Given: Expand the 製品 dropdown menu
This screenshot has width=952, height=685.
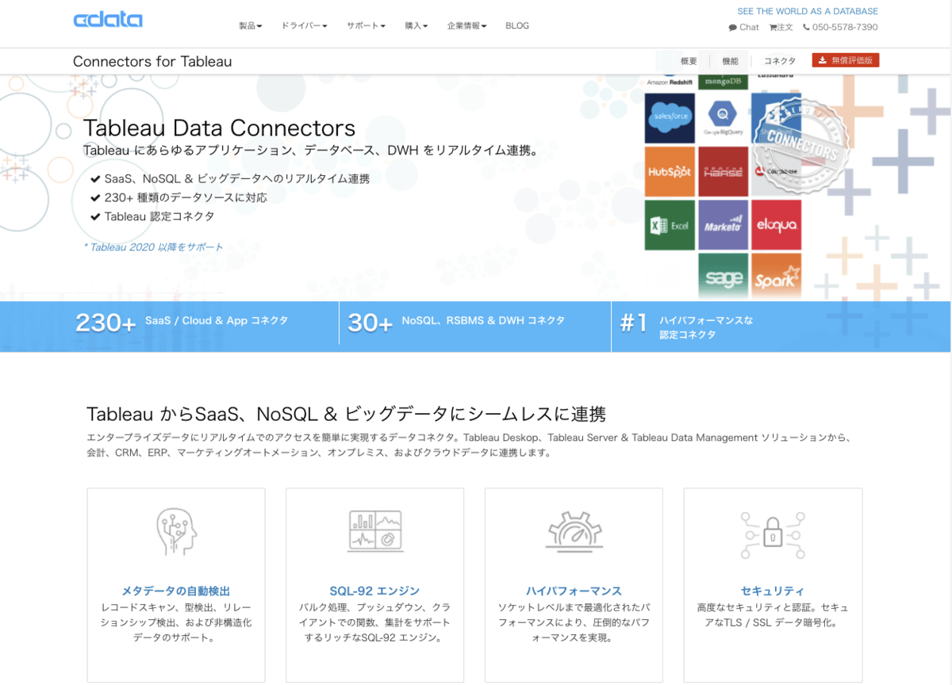Looking at the screenshot, I should (x=251, y=25).
